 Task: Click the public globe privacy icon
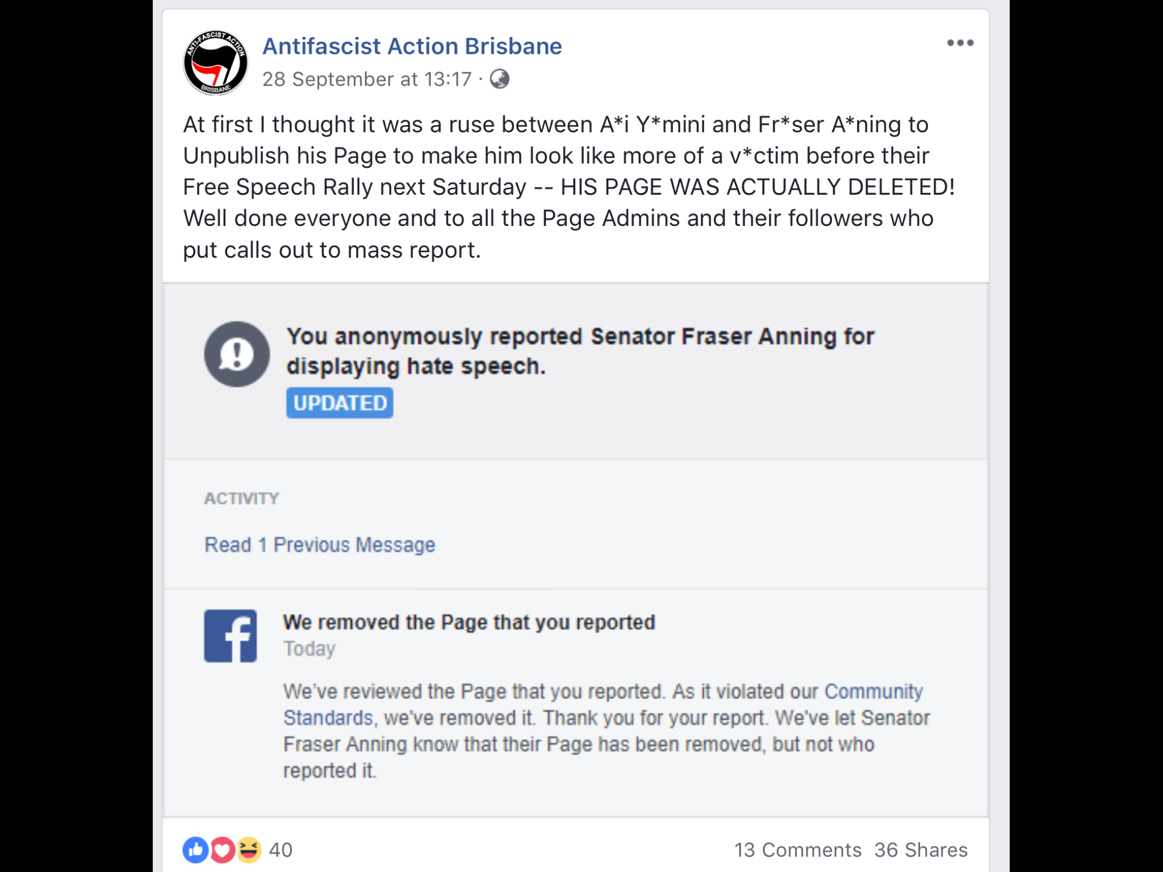500,79
